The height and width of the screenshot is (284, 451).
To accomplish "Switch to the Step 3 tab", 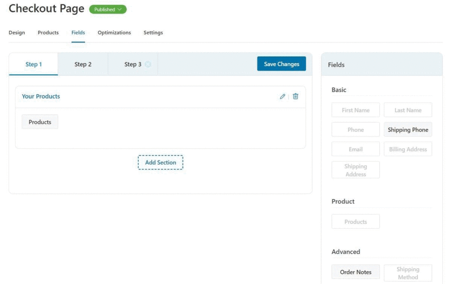I will 133,64.
